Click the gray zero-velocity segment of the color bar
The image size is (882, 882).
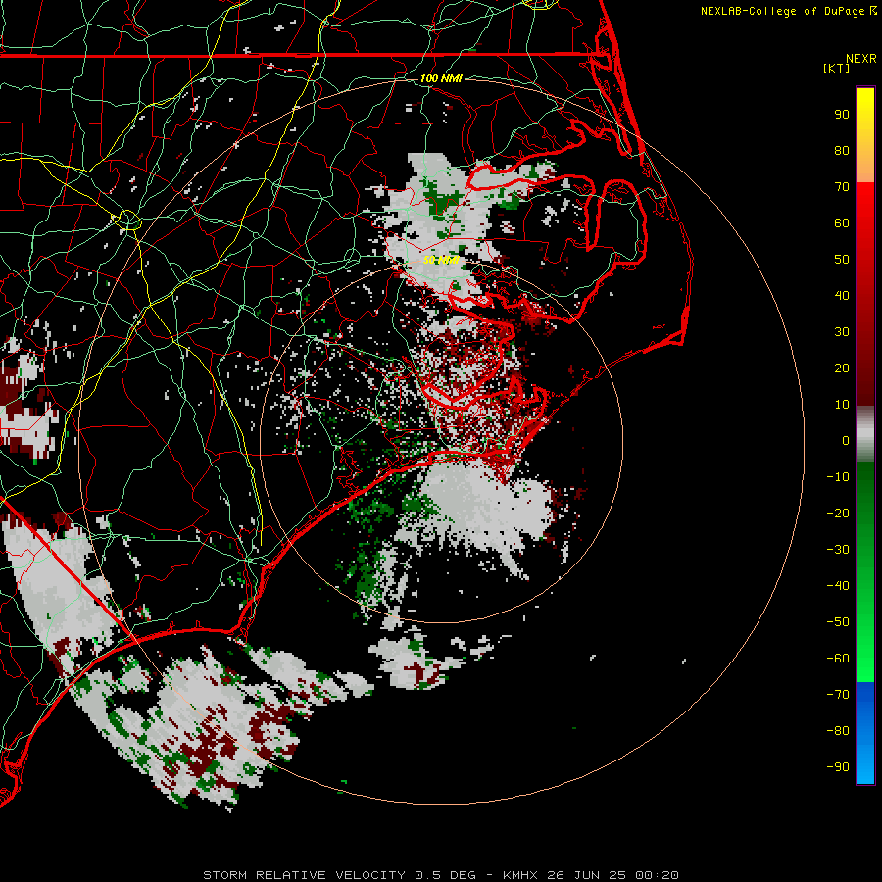coord(865,434)
